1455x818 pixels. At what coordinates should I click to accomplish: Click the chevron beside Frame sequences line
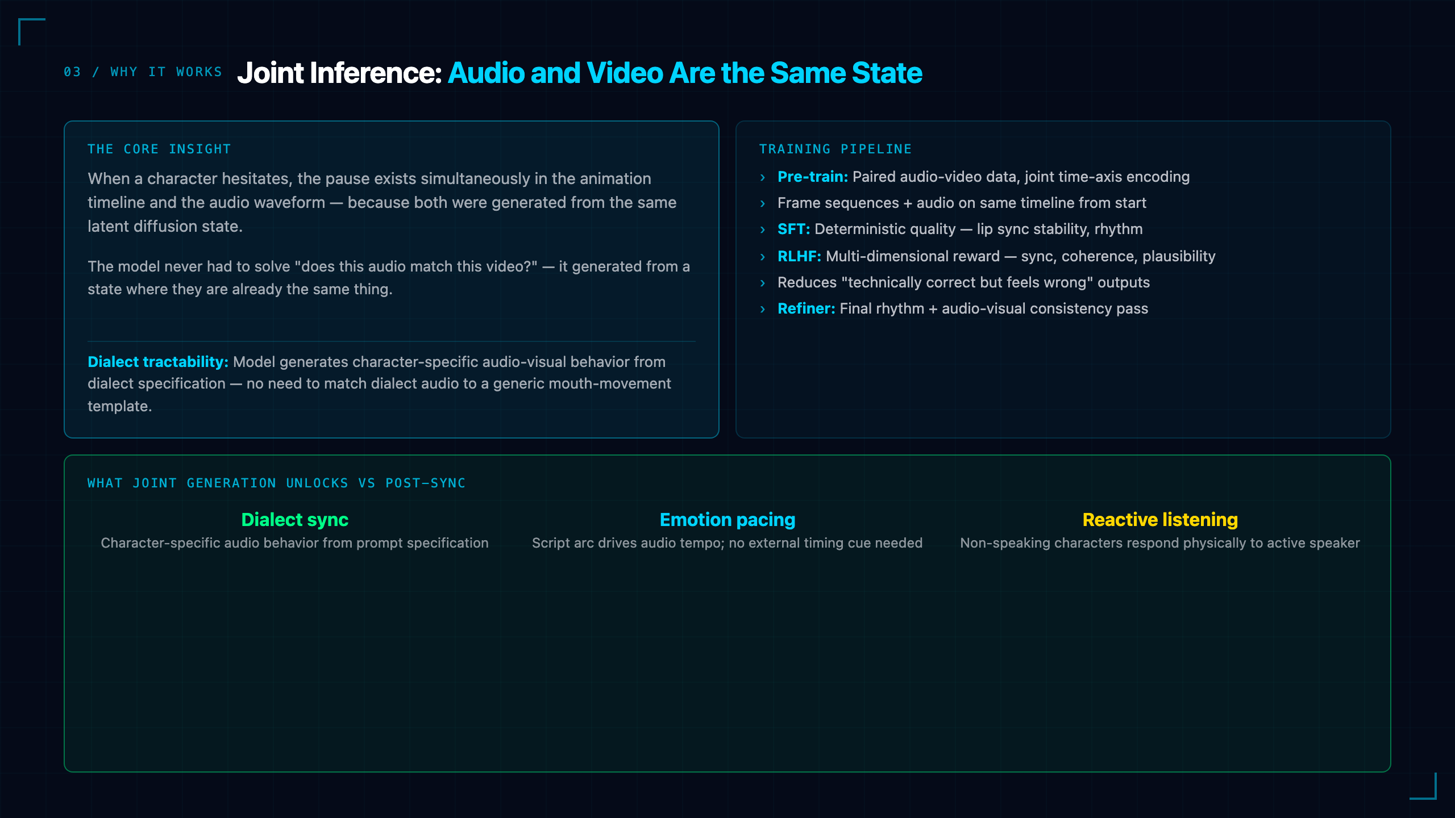pyautogui.click(x=763, y=204)
